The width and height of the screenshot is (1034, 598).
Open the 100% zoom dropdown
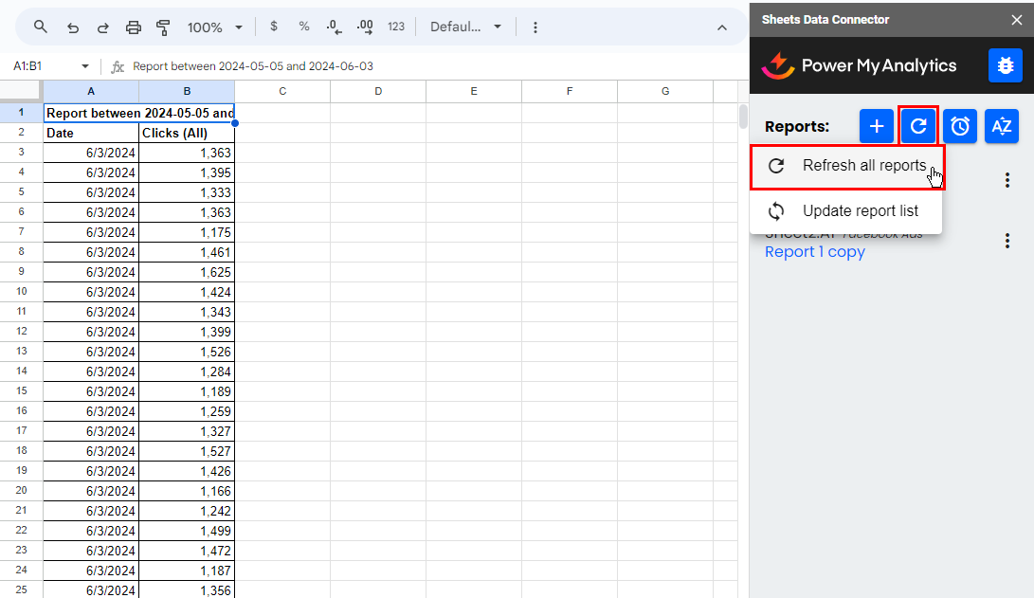[x=214, y=27]
